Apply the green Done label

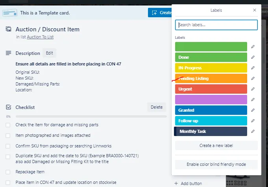tap(211, 57)
